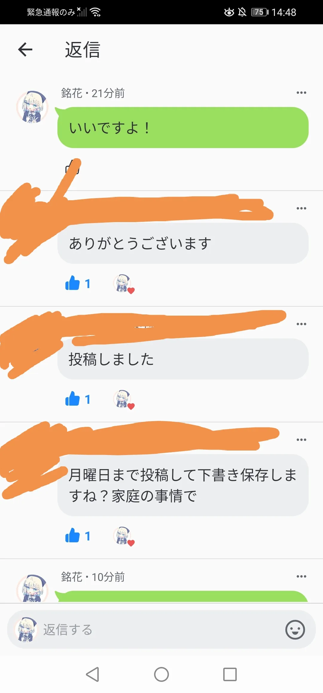View reactor avatar under ありがとうございます reply
Screen dimensions: 323x693
point(123,283)
